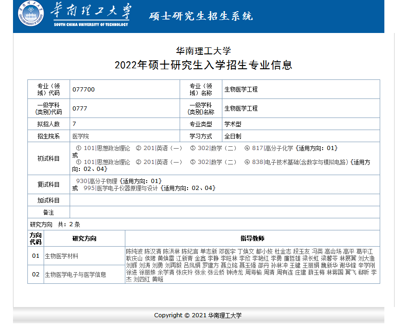Viewport: 402px width, 327px height.
Task: Click the 专业（领域）名称 label cell
Action: coord(201,89)
